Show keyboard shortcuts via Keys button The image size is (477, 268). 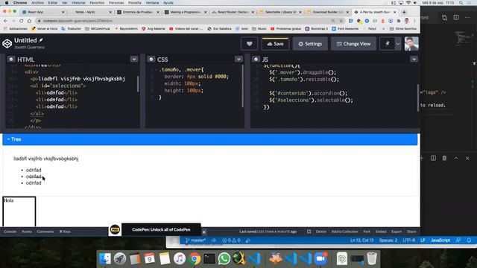pos(65,232)
